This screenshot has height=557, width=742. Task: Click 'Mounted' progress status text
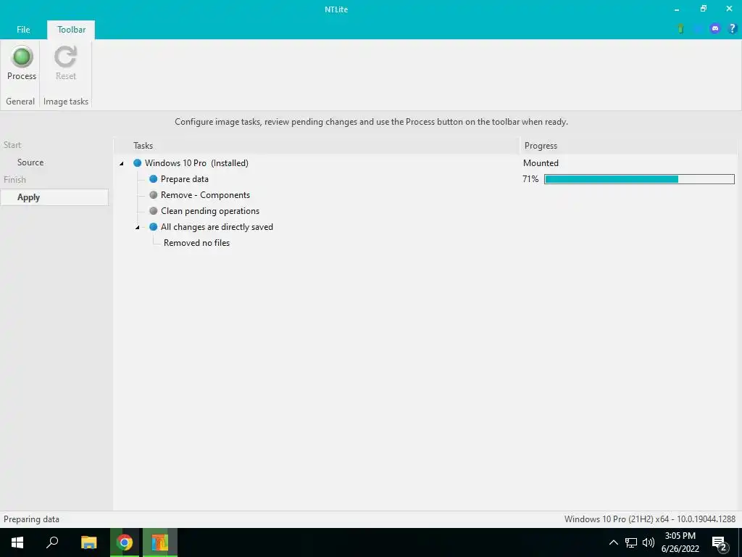[541, 163]
